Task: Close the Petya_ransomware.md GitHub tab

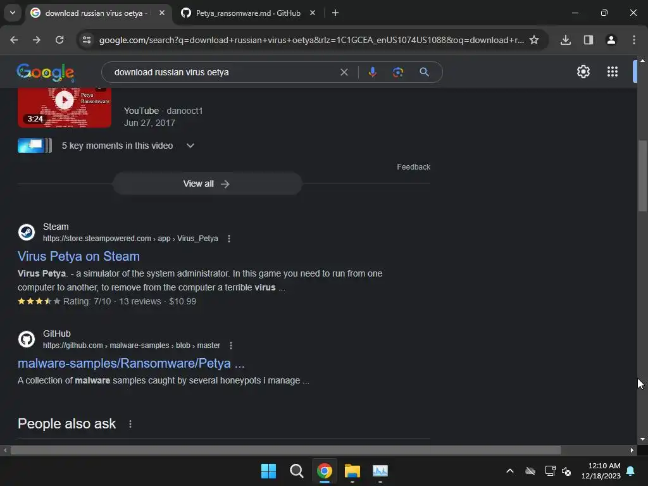Action: pos(313,13)
